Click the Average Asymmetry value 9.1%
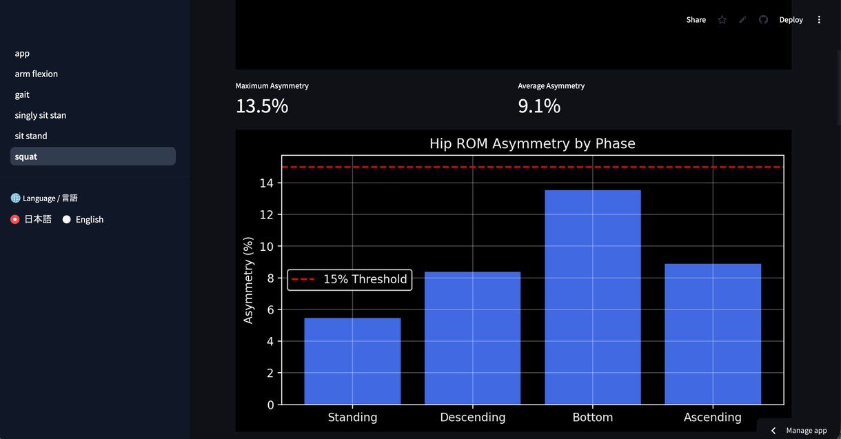This screenshot has height=439, width=841. tap(539, 106)
